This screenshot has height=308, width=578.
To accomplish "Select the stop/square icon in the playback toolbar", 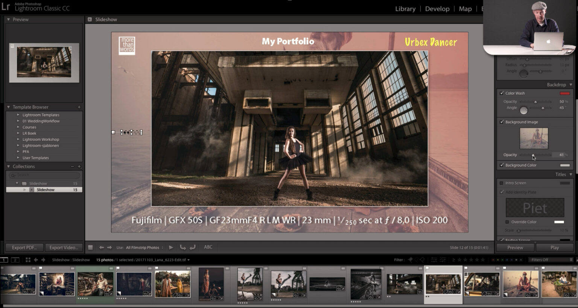I will point(90,247).
